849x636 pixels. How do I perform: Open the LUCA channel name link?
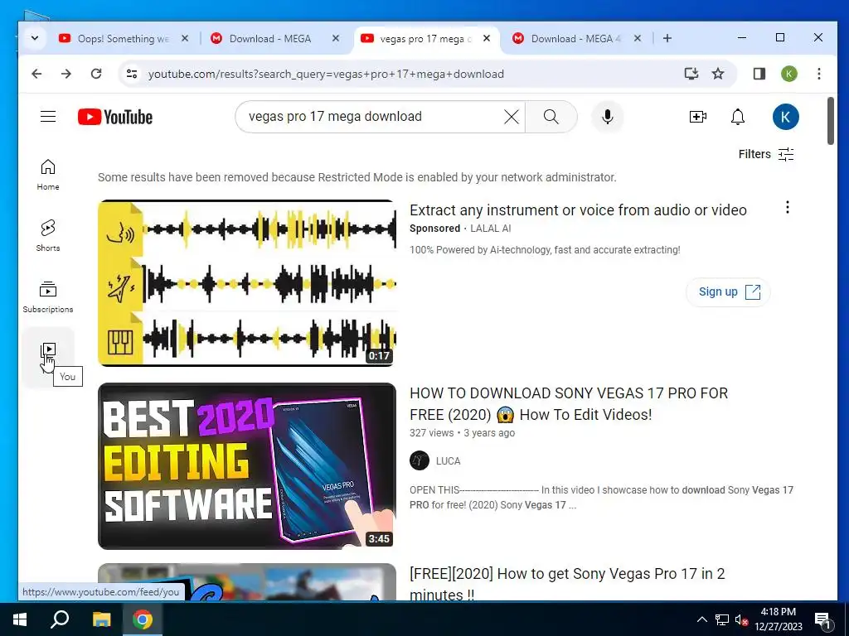[x=448, y=461]
